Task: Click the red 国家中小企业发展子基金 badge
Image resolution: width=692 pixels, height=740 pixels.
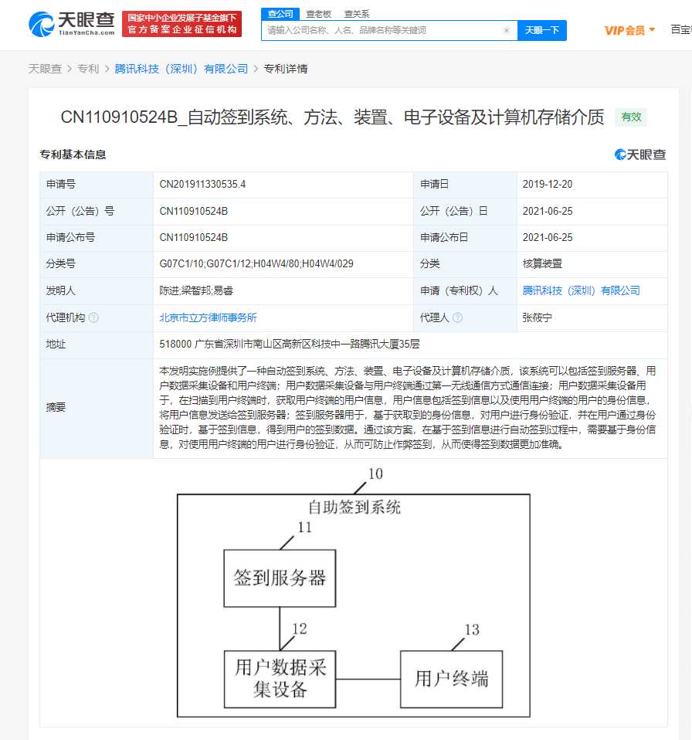Action: pos(181,23)
